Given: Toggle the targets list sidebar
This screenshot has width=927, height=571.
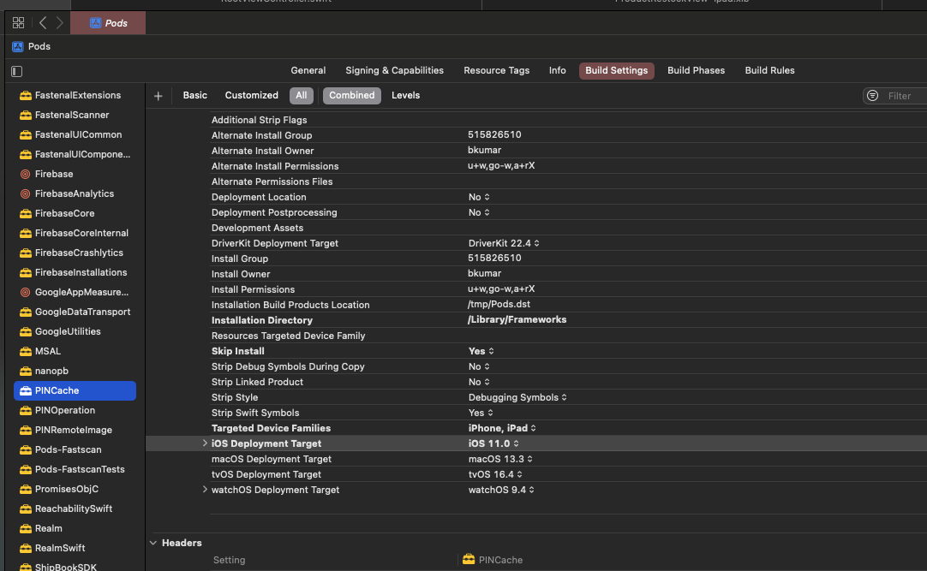Looking at the screenshot, I should click(16, 71).
